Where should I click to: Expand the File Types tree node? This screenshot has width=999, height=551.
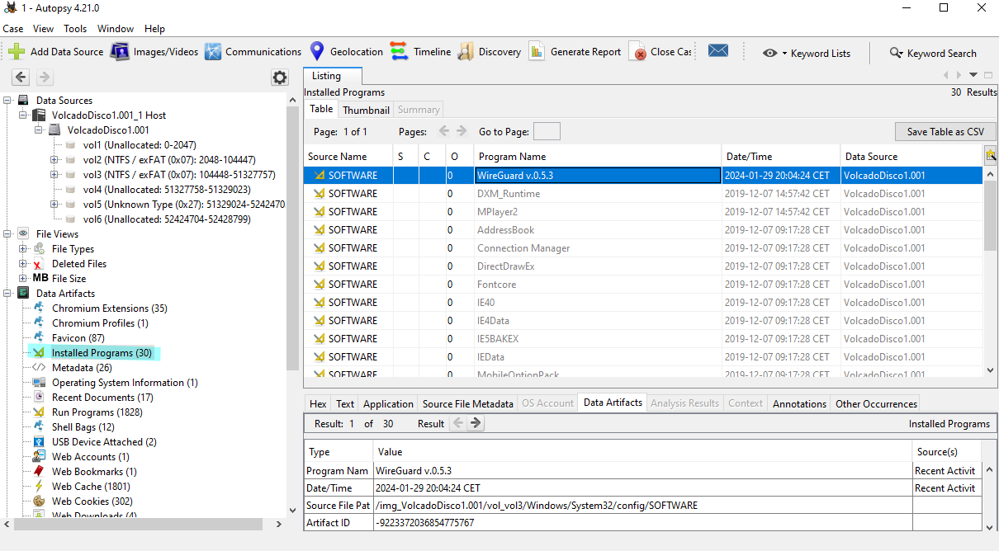23,249
